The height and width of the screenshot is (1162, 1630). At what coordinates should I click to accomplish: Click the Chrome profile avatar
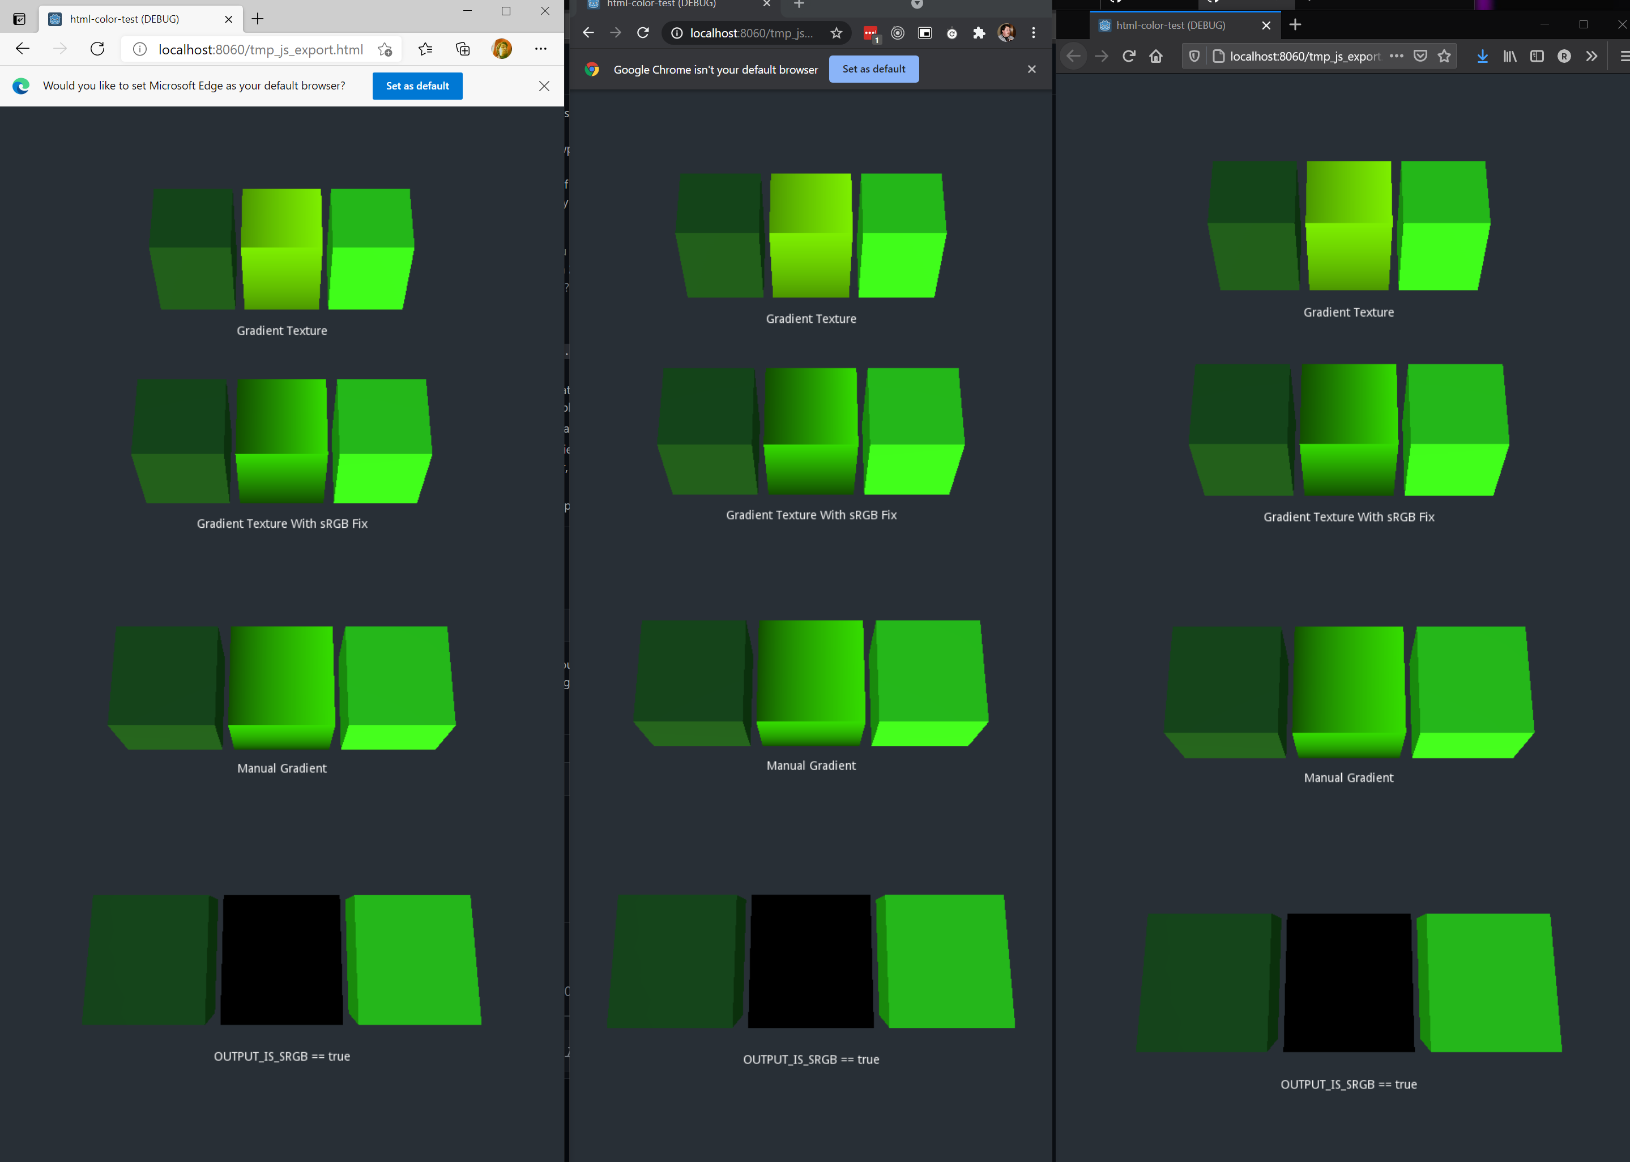(1006, 33)
